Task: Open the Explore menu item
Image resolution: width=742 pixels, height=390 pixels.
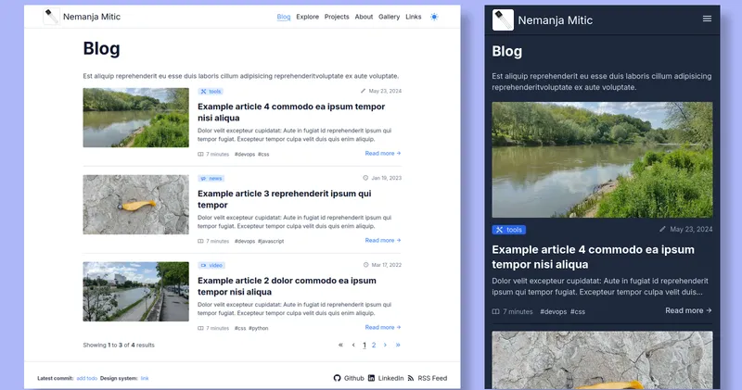Action: (307, 17)
